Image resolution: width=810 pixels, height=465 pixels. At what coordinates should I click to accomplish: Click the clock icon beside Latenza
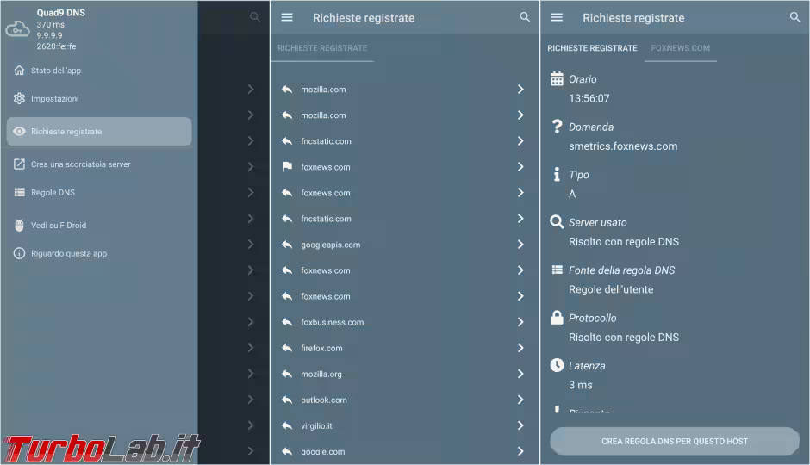tap(557, 365)
